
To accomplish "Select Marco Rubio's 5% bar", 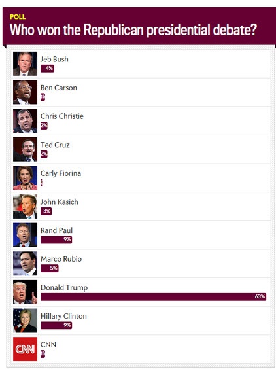I will click(50, 268).
